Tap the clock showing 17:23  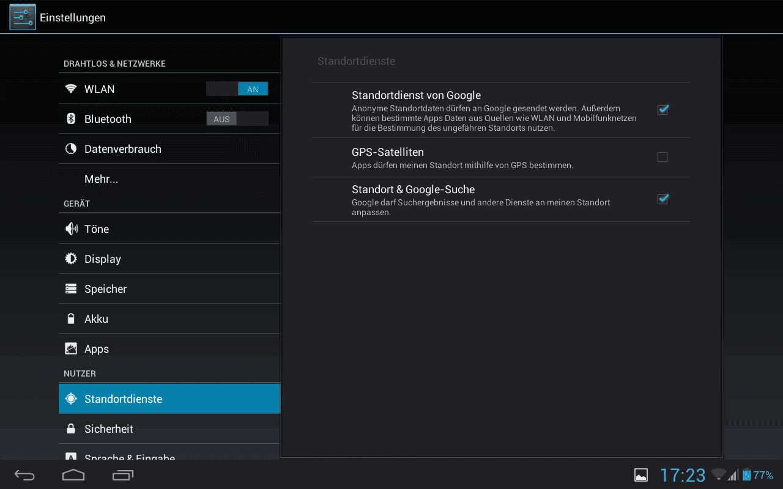683,475
